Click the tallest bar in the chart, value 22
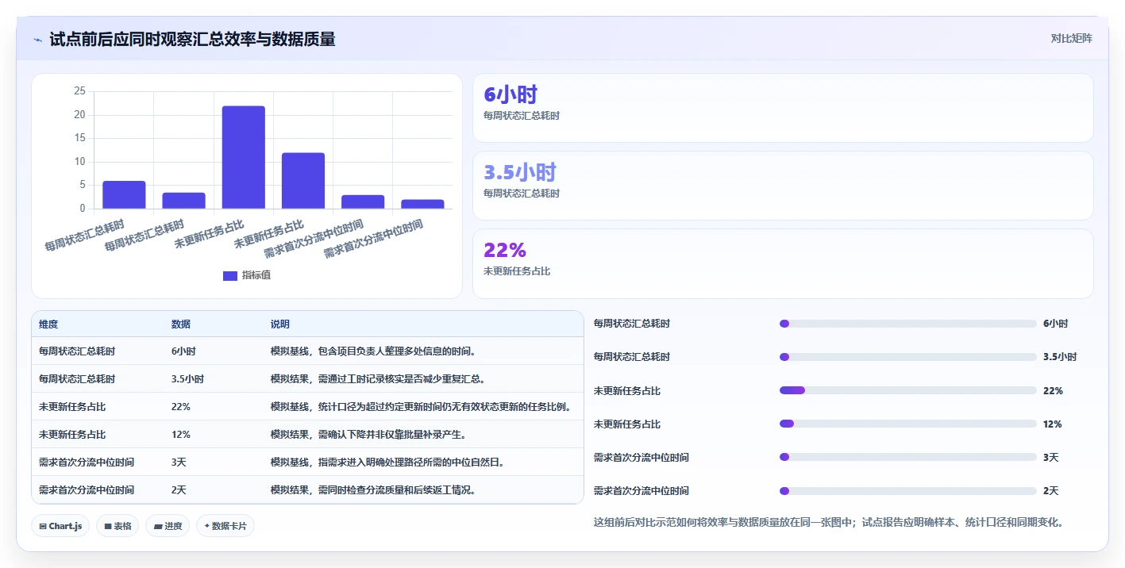 pos(244,157)
